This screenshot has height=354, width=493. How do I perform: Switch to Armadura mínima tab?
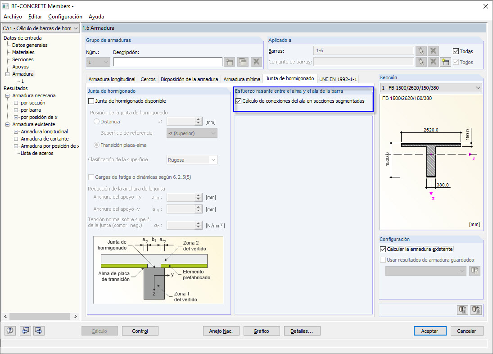[x=242, y=79]
